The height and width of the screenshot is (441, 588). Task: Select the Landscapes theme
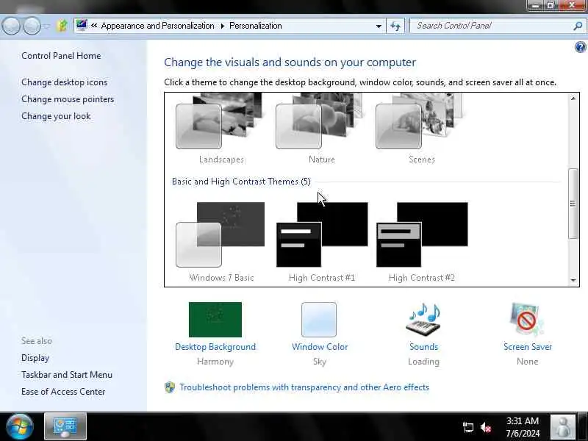(x=220, y=128)
